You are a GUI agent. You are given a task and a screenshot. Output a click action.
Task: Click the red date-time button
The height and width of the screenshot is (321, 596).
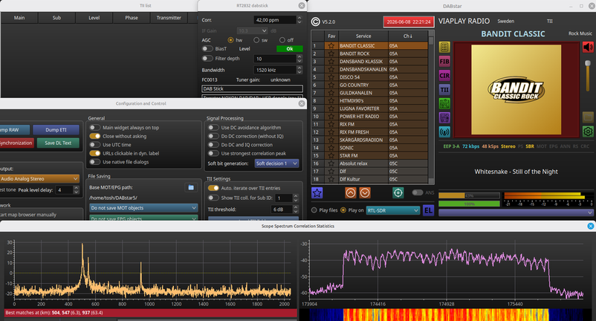click(409, 22)
